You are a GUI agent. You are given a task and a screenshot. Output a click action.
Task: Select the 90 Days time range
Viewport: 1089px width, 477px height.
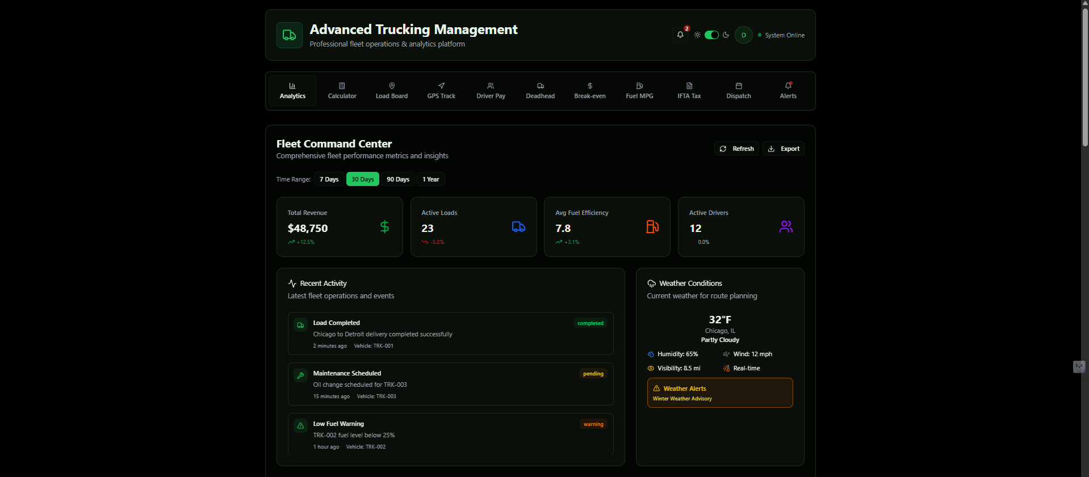click(398, 179)
